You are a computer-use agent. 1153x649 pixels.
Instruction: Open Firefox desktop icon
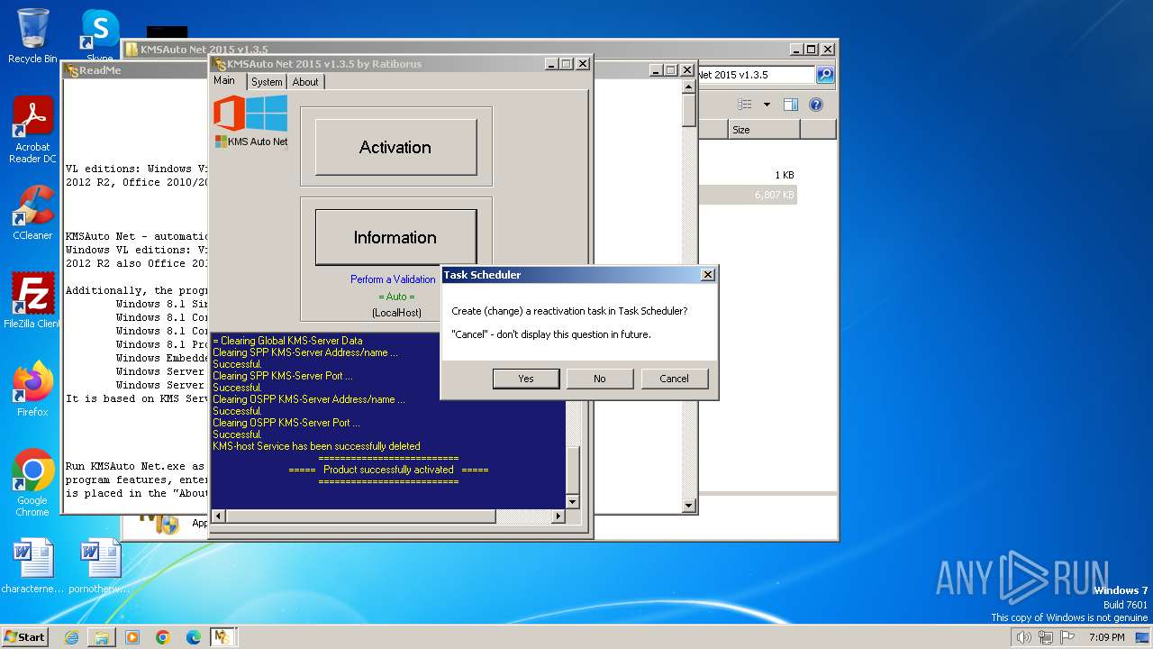32,388
